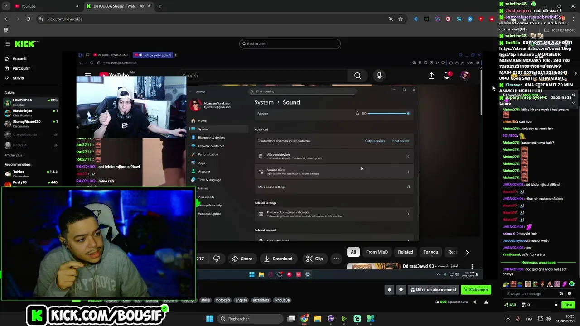Viewport: 580px width, 326px height.
Task: Report stream with the warning triangle
Action: coord(486,302)
